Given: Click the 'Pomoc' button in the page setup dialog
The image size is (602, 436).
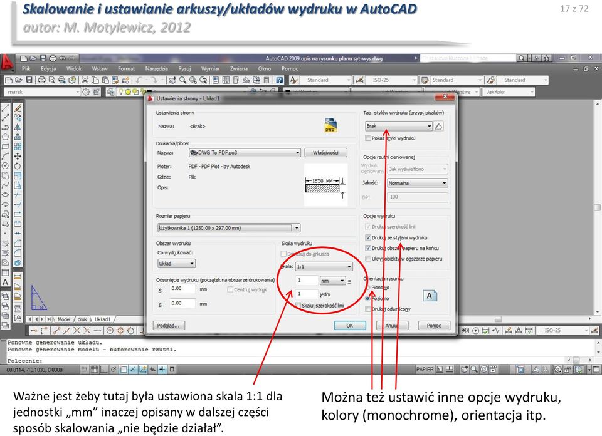Looking at the screenshot, I should click(x=434, y=326).
